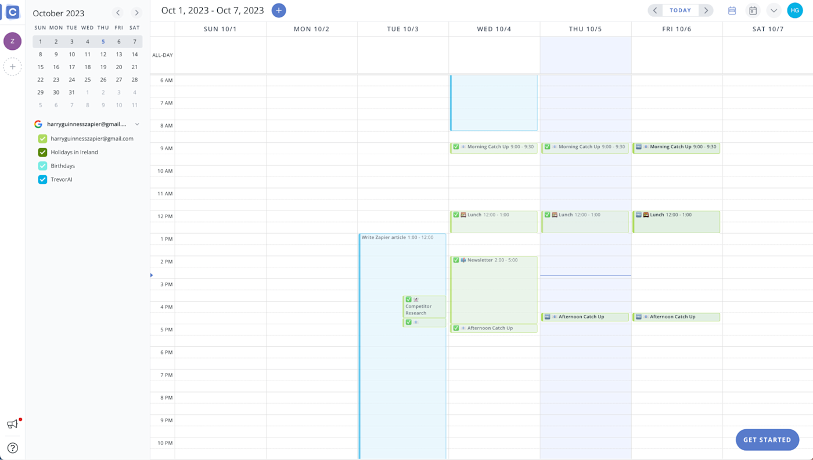Click the gray date picker calendar icon
Viewport: 813px width, 460px height.
click(x=753, y=10)
